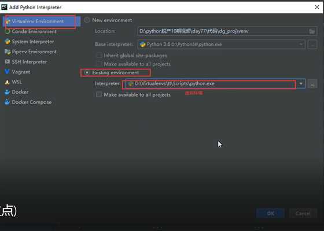Click the Docker Compose whale icon
Image resolution: width=324 pixels, height=231 pixels.
[7, 102]
